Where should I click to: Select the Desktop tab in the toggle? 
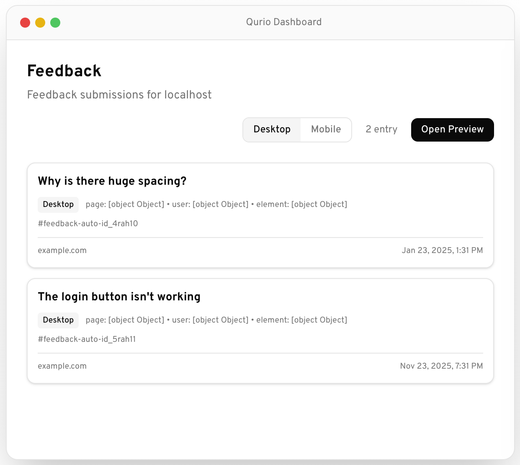(x=272, y=129)
